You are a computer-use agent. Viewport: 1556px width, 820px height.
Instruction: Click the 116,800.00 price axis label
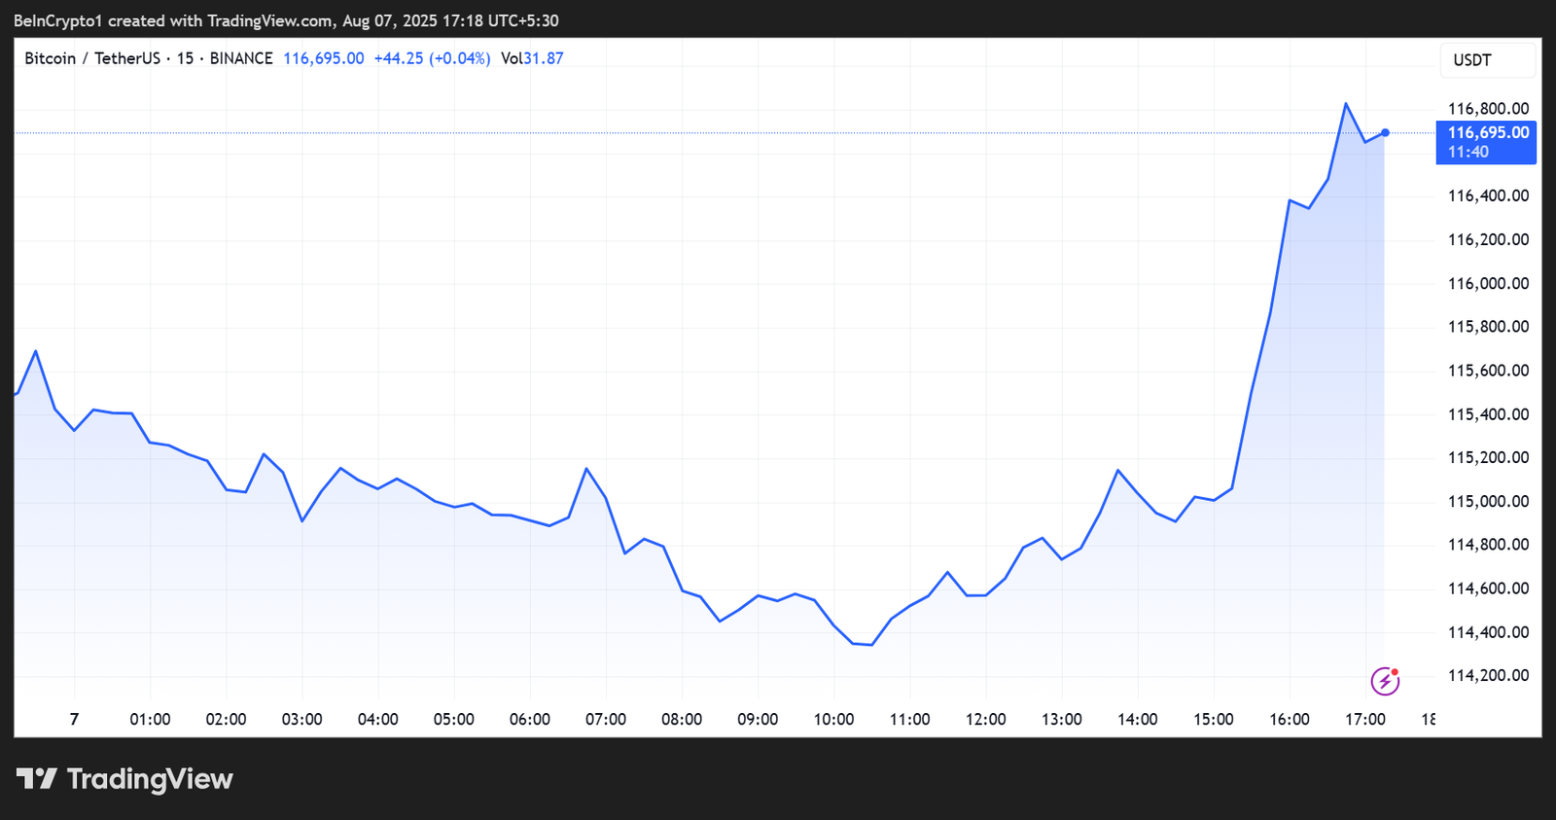coord(1487,109)
